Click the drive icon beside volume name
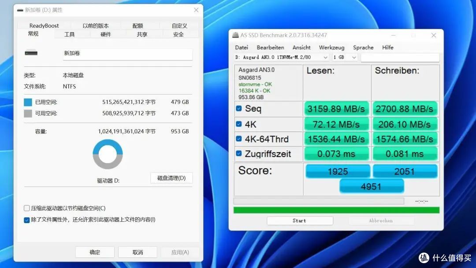The image size is (476, 268). click(x=31, y=53)
